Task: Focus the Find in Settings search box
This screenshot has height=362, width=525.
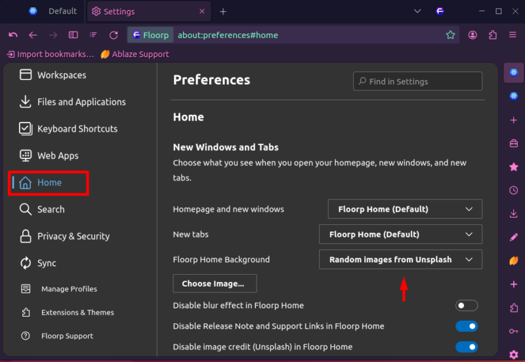Action: (x=417, y=81)
